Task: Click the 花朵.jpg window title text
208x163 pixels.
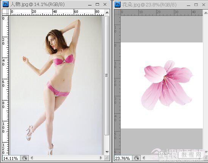Action: 149,5
